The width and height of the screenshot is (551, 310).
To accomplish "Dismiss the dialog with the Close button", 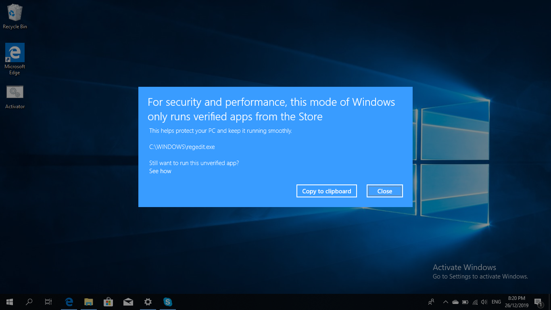I will [384, 191].
